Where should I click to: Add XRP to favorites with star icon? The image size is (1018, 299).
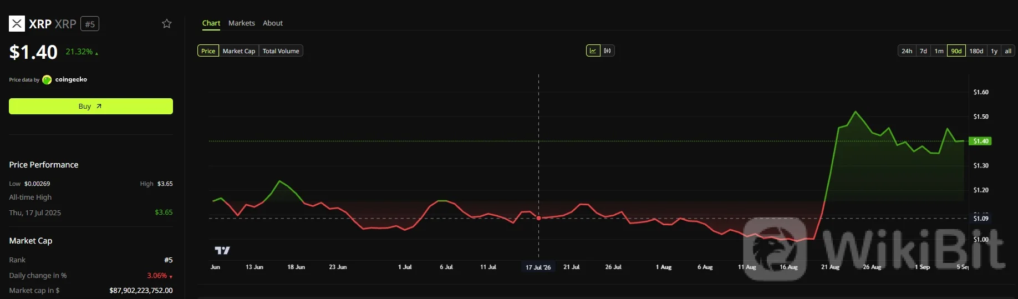pos(166,23)
